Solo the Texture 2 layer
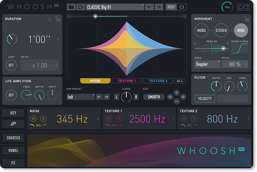This screenshot has width=257, height=172. tap(194, 118)
